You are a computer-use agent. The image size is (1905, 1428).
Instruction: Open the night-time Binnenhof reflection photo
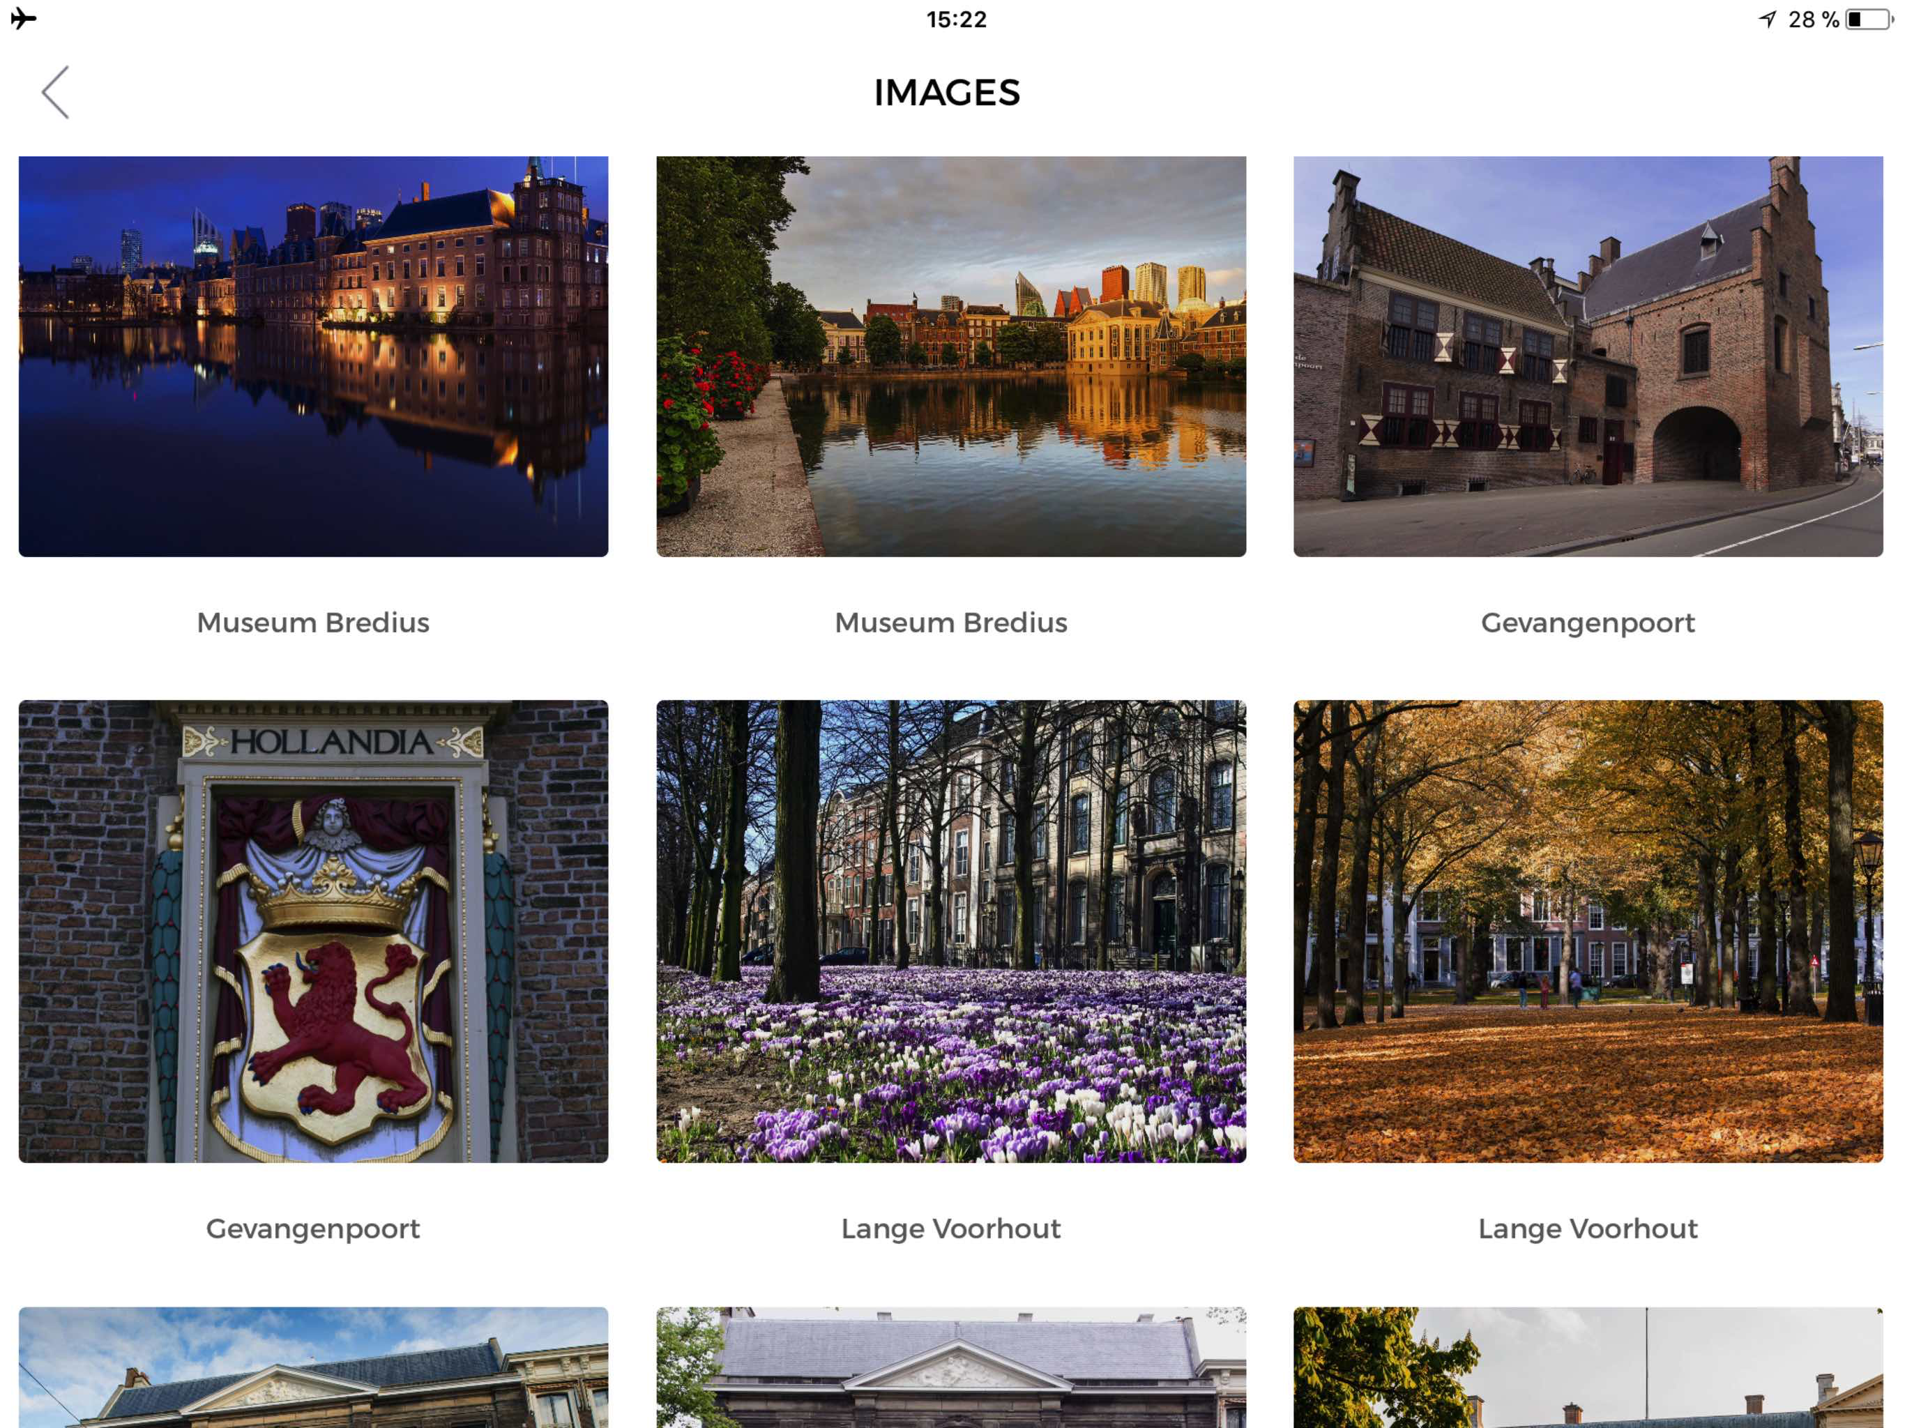point(314,356)
